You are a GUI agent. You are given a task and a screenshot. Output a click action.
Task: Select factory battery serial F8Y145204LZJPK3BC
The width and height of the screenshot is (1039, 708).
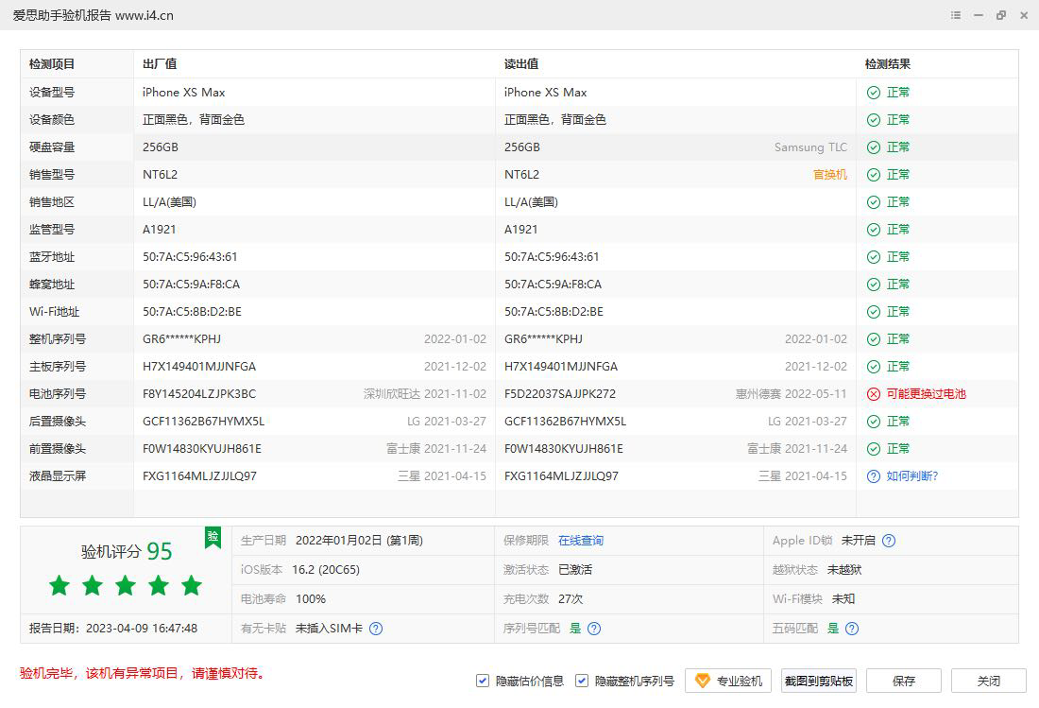(x=199, y=394)
